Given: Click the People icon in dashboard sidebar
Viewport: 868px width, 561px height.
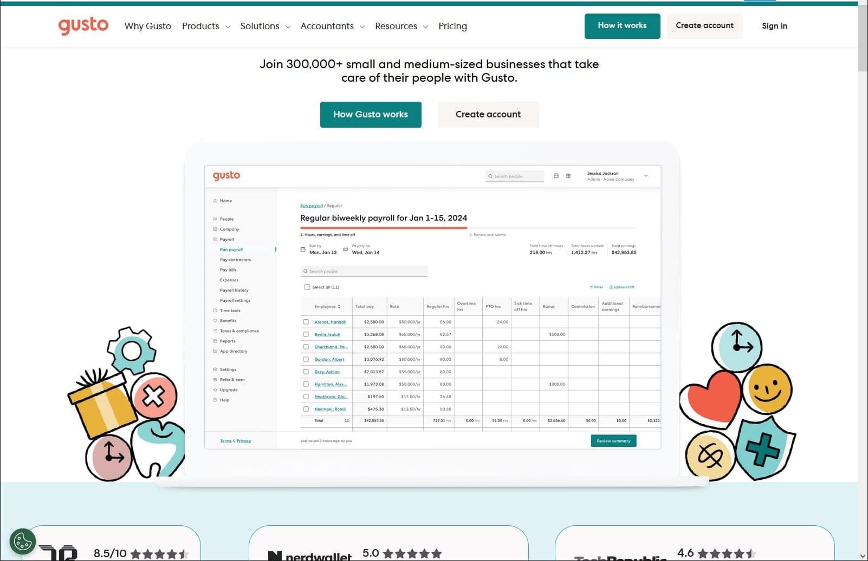Looking at the screenshot, I should pyautogui.click(x=215, y=219).
